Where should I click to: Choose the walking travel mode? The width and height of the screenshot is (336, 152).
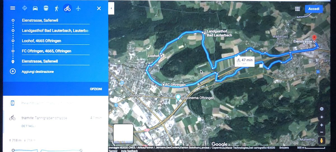tap(57, 8)
